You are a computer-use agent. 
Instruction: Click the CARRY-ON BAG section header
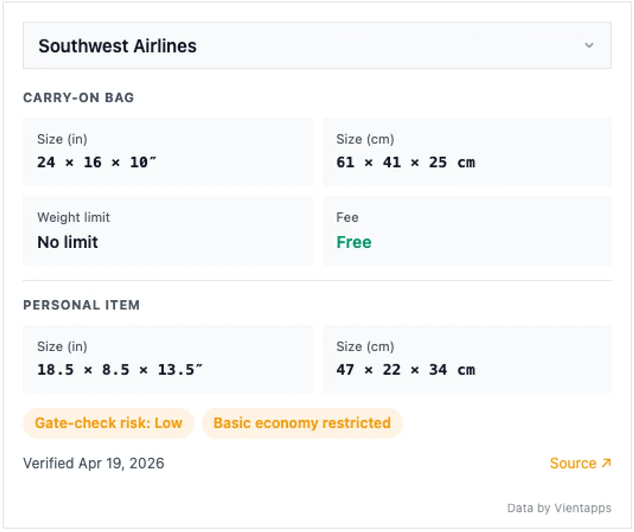click(78, 98)
